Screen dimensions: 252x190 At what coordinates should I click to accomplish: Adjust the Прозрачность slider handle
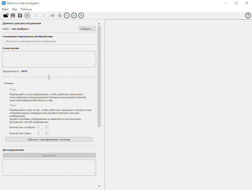tap(49, 77)
